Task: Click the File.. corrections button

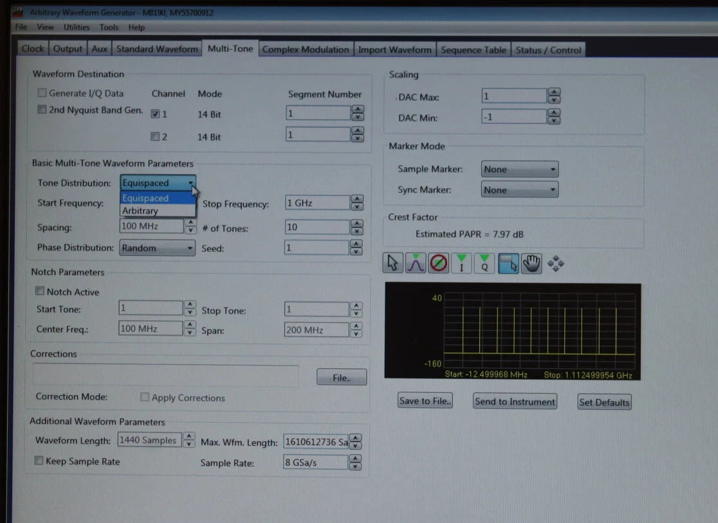Action: 342,378
